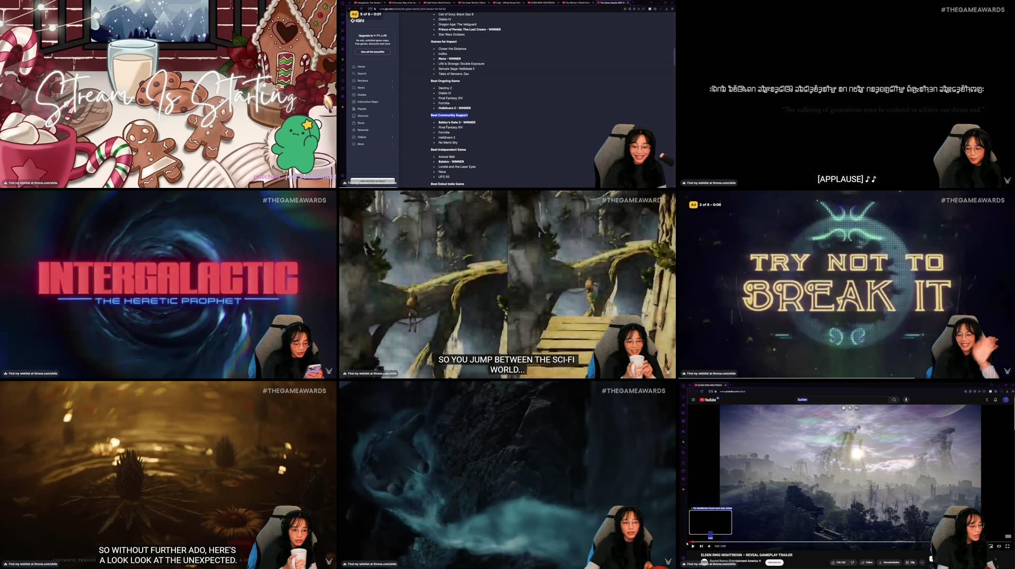Switch the YouTube player to theater mode
Image resolution: width=1015 pixels, height=569 pixels.
click(999, 546)
